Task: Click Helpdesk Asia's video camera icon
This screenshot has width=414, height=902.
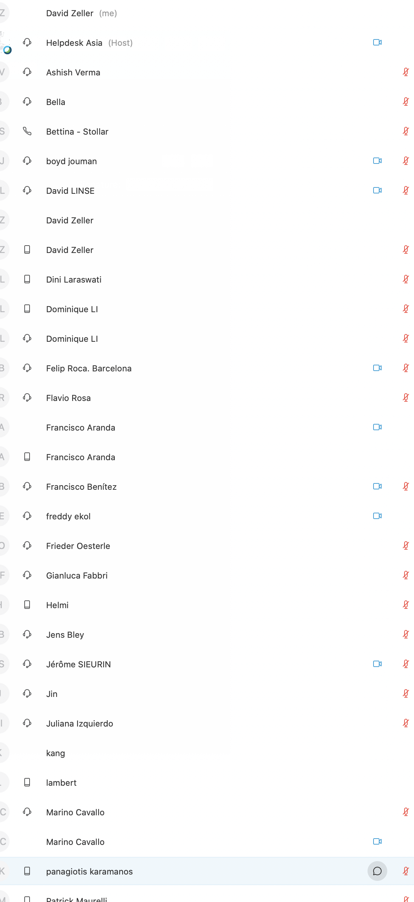Action: (377, 43)
